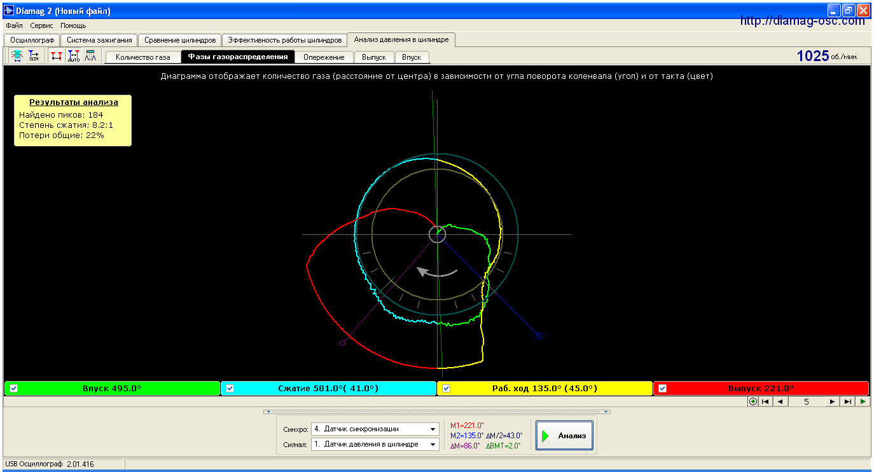Toggle the Выпуск 221.0° checkbox
The width and height of the screenshot is (874, 472).
(x=663, y=389)
